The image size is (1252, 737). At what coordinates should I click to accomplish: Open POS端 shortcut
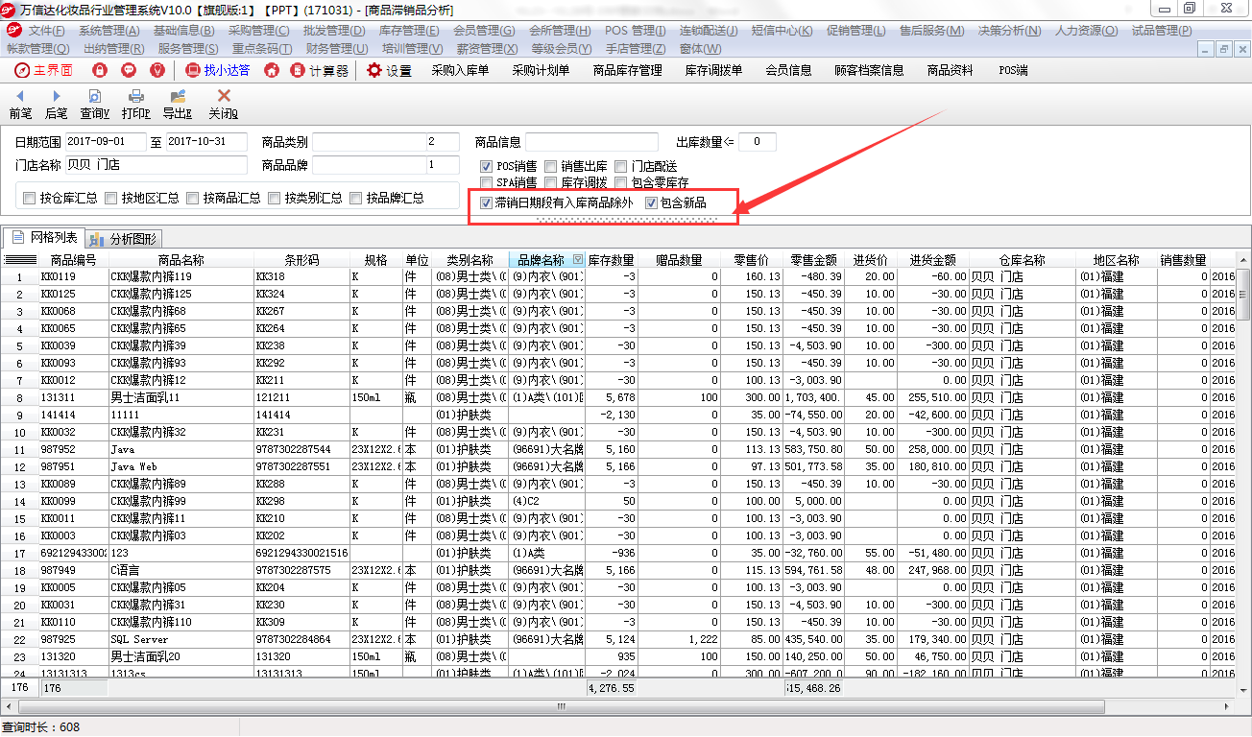[1013, 70]
